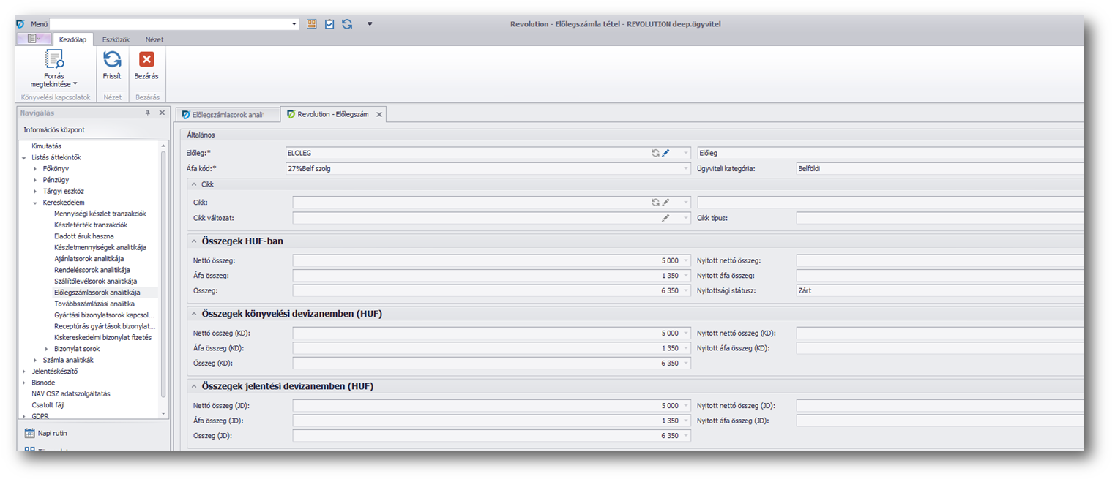Viewport: 1115px width, 482px height.
Task: Click the pencil edit icon in Előleg field
Action: (x=666, y=153)
